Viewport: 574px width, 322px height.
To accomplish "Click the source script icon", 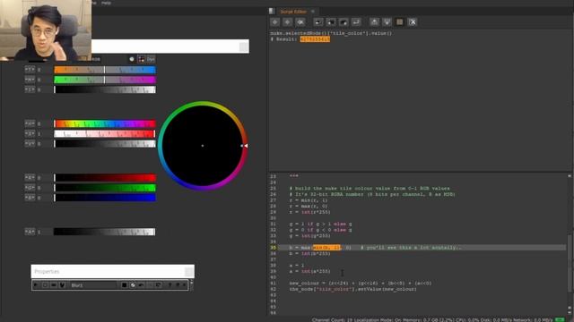I will pos(318,21).
